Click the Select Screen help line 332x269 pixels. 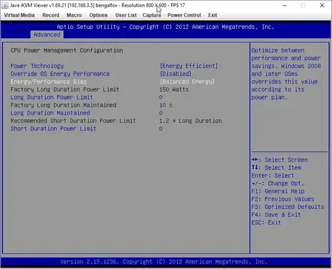coord(280,160)
